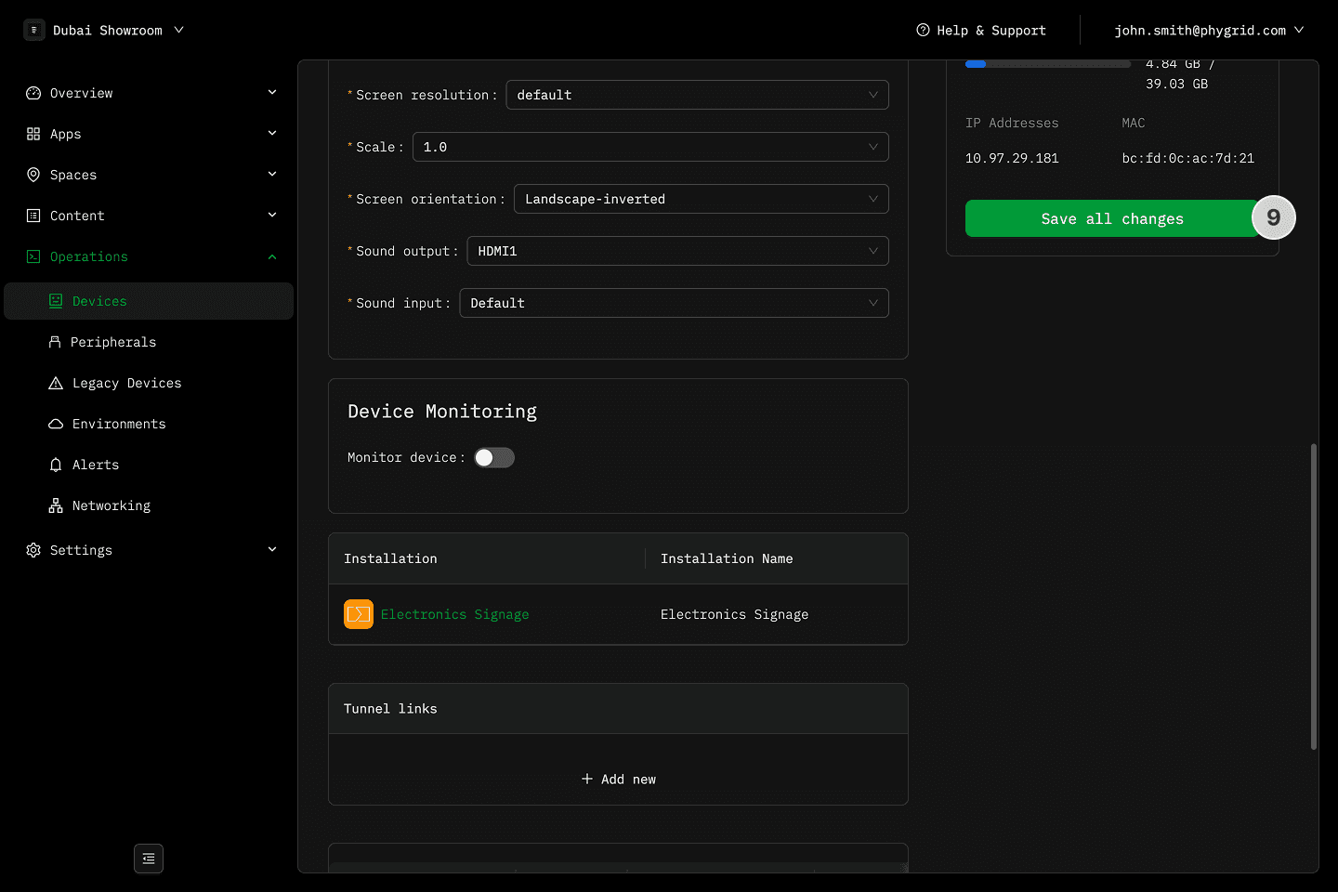Open the Environments menu item
The width and height of the screenshot is (1338, 892).
[x=149, y=424]
